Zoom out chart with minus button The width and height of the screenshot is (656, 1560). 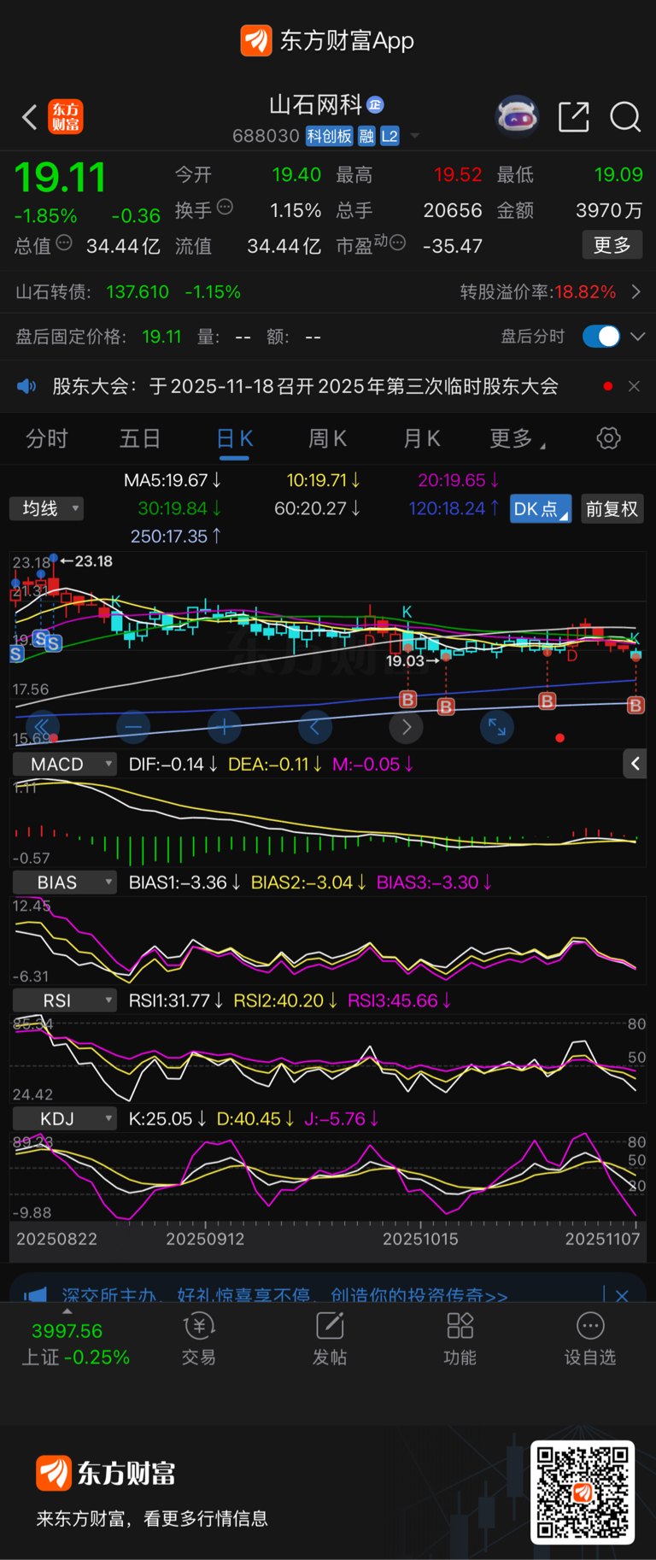tap(133, 727)
